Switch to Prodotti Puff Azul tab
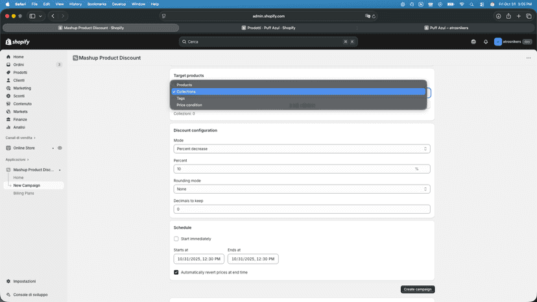 [268, 28]
